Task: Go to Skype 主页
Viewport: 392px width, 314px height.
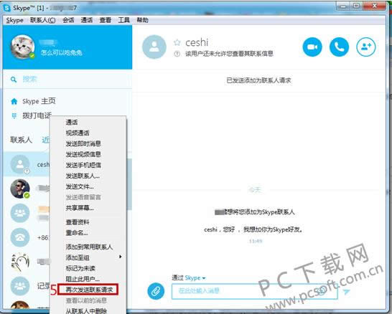Action: [39, 101]
